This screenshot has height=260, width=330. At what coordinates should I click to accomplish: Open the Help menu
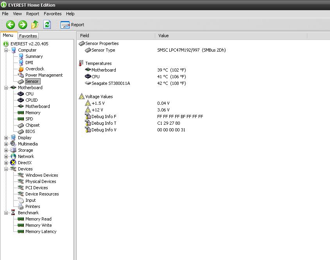coord(70,14)
